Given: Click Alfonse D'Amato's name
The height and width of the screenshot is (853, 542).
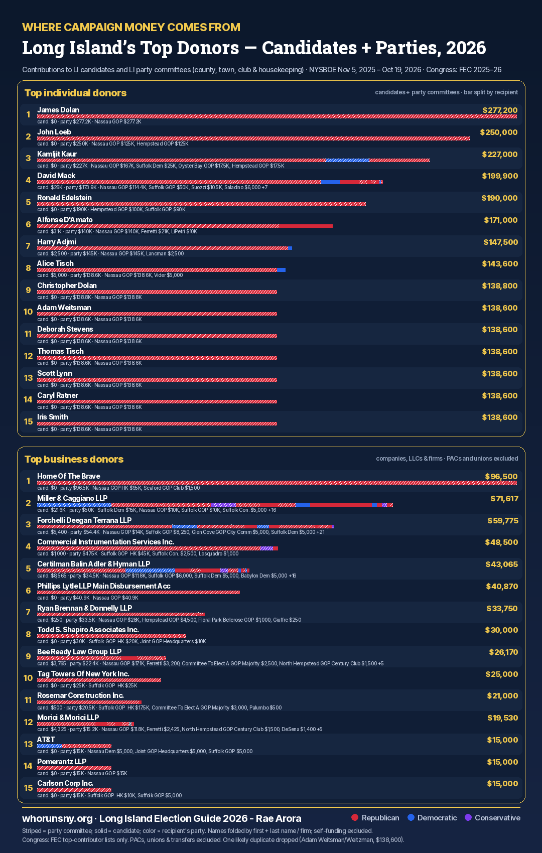Looking at the screenshot, I should 65,220.
